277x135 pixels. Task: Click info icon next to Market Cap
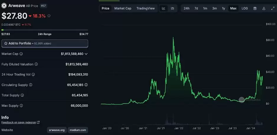click(x=21, y=54)
